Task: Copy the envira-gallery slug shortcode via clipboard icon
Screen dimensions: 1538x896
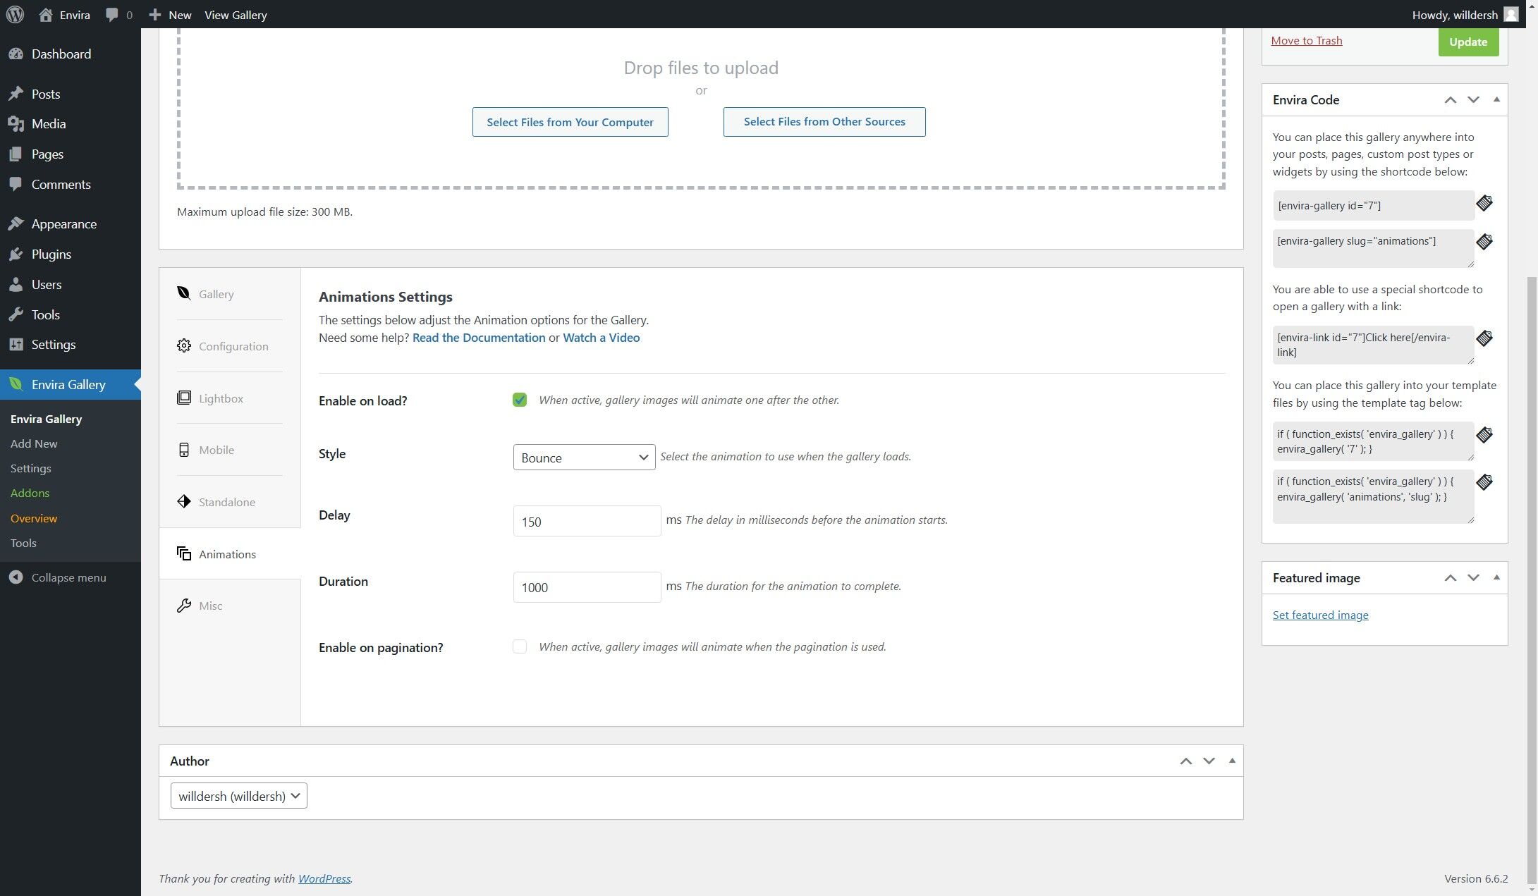Action: (1484, 242)
